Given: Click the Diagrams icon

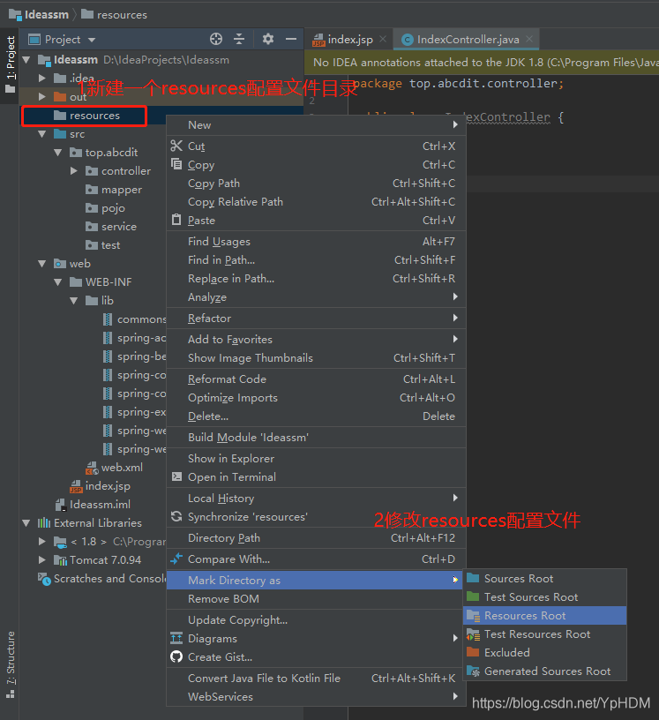Looking at the screenshot, I should tap(176, 638).
